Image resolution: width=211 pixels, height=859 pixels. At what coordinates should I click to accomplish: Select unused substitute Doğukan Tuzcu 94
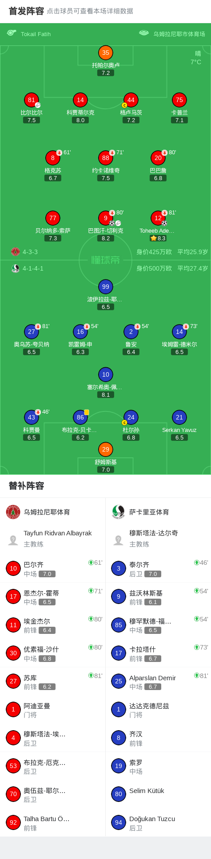tap(158, 822)
